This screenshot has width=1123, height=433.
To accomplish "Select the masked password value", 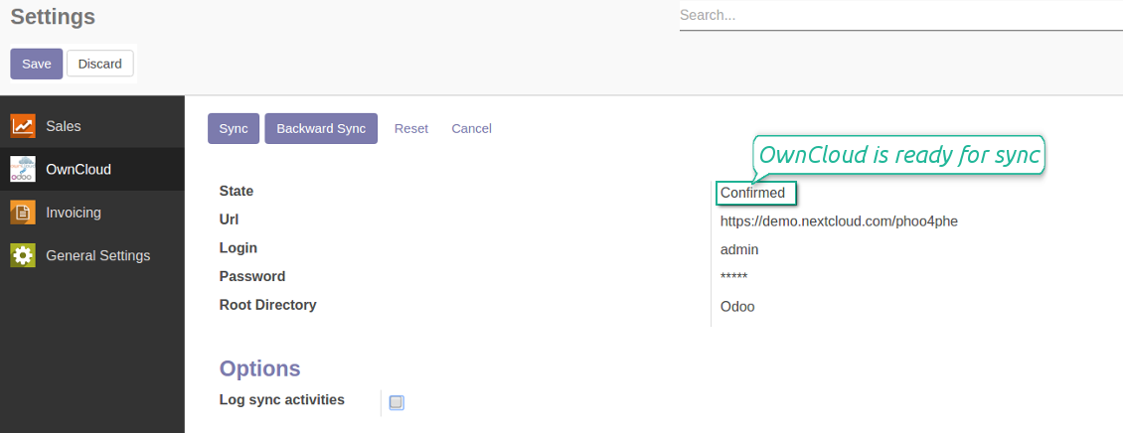I will point(734,277).
